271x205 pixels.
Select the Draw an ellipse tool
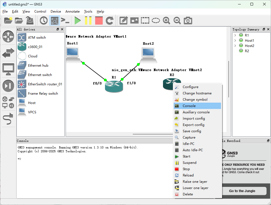tap(156, 21)
